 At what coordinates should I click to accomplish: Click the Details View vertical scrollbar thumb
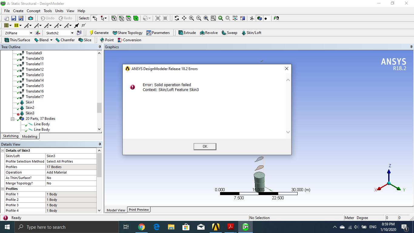[99, 165]
